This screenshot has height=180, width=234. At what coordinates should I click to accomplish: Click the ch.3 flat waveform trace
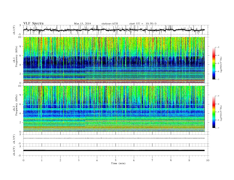coord(114,138)
